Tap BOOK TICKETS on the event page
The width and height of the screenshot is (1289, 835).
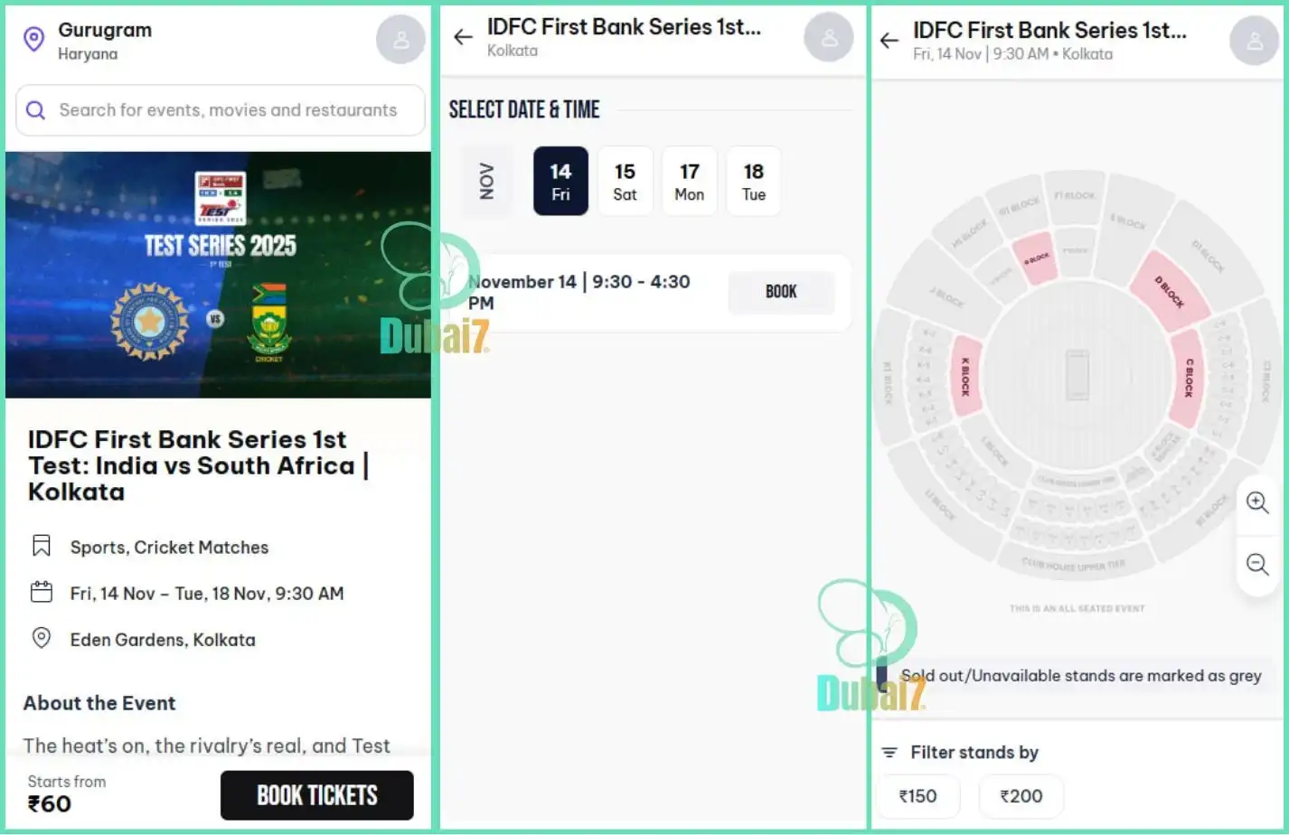tap(316, 795)
